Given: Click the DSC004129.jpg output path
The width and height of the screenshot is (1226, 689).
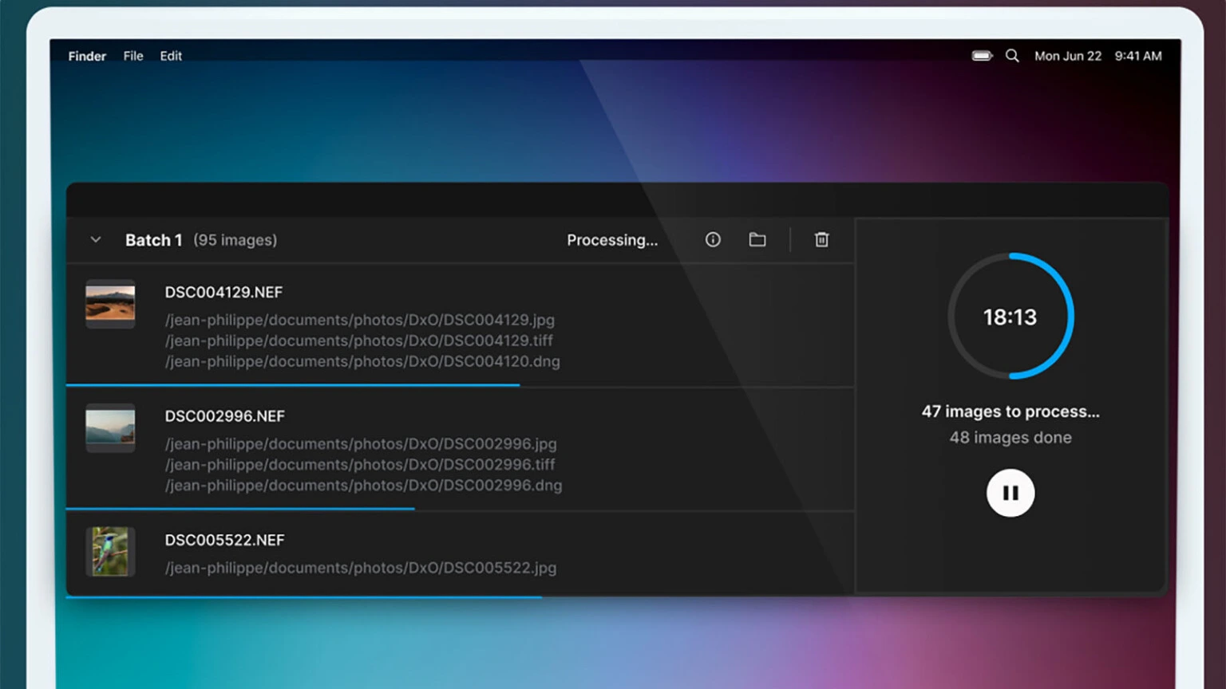Looking at the screenshot, I should pos(359,320).
